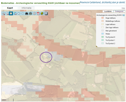Viewport: 126px width, 102px height.
Task: Click the TocSymbol 0 swatch
Action: (103, 37)
